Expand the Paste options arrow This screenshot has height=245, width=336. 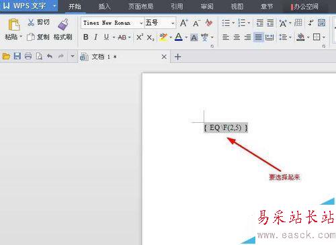tap(21, 36)
